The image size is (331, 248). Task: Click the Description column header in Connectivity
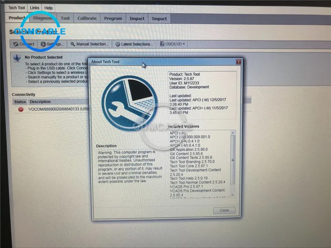(40, 102)
